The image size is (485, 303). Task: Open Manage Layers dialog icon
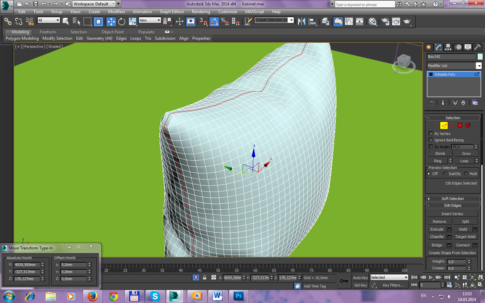(325, 22)
